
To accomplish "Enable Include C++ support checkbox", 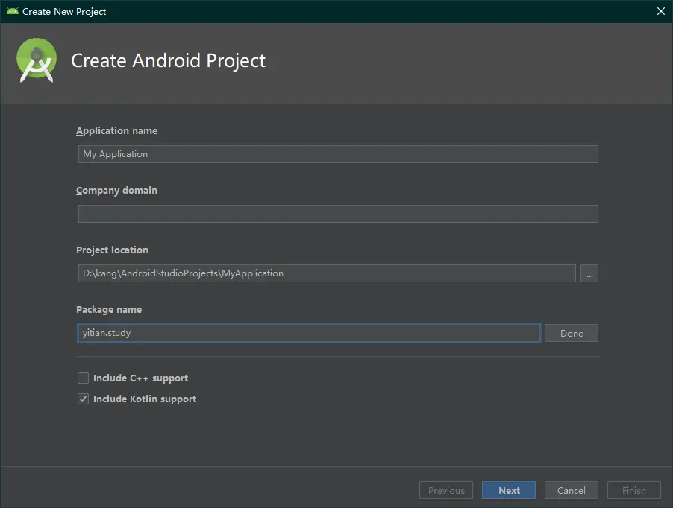I will point(83,378).
